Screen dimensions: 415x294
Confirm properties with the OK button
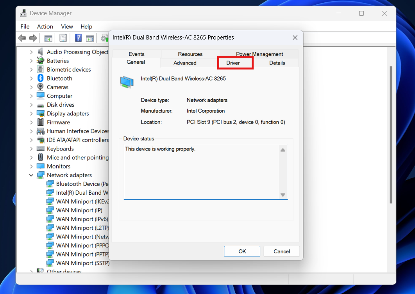point(242,251)
